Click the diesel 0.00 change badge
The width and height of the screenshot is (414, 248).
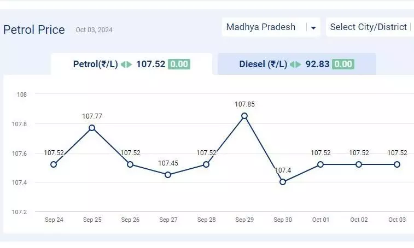(343, 64)
